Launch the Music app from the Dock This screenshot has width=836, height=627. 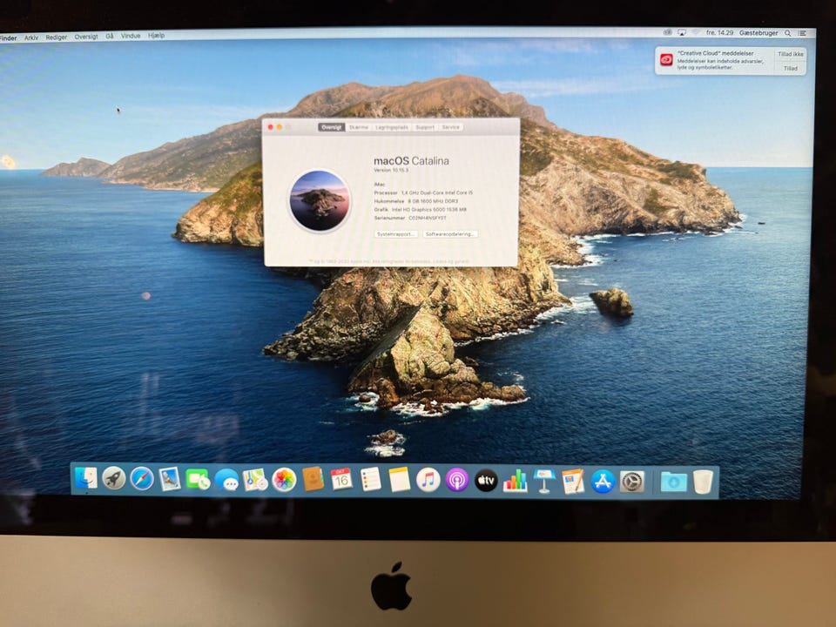(x=428, y=481)
